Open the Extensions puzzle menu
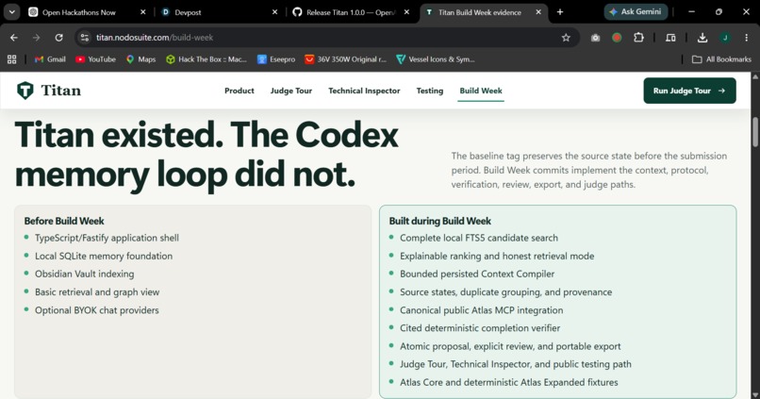Screen dimensions: 760x399 coord(638,38)
